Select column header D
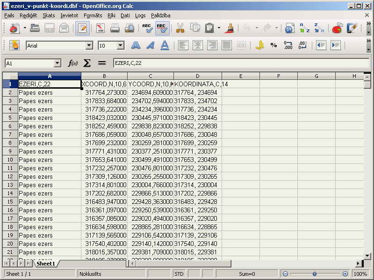374x280 pixels. [198, 76]
